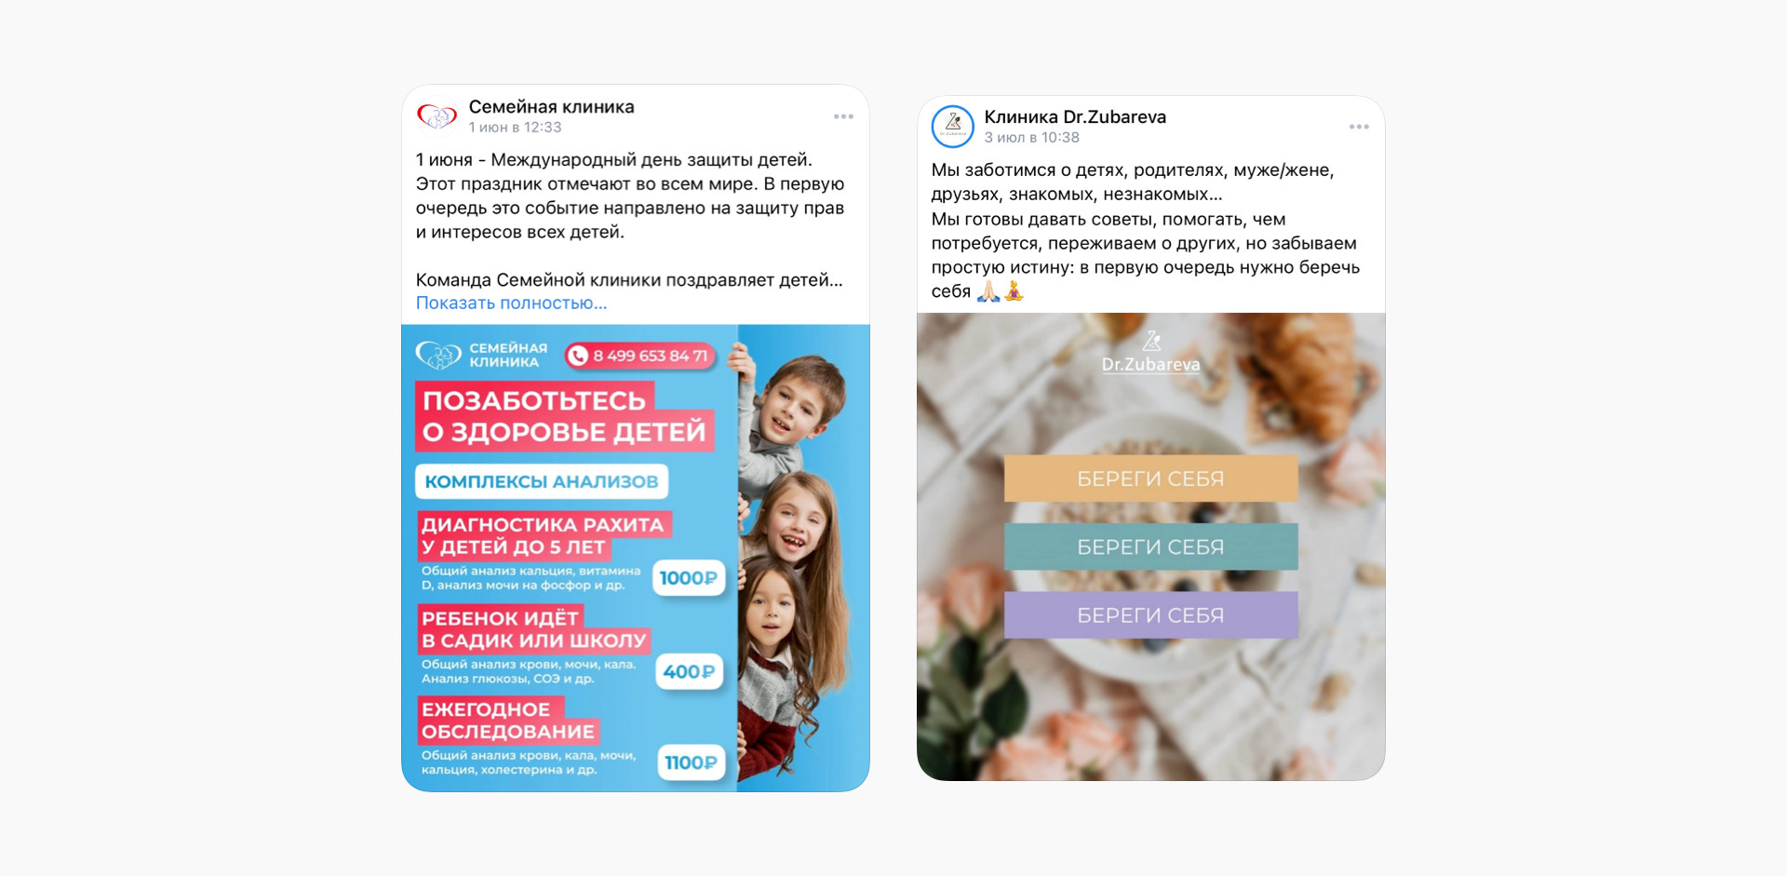Screen dimensions: 1787x876
Task: Select the orange БЕРЕГИ СЕБЯ bar
Action: pyautogui.click(x=1151, y=478)
